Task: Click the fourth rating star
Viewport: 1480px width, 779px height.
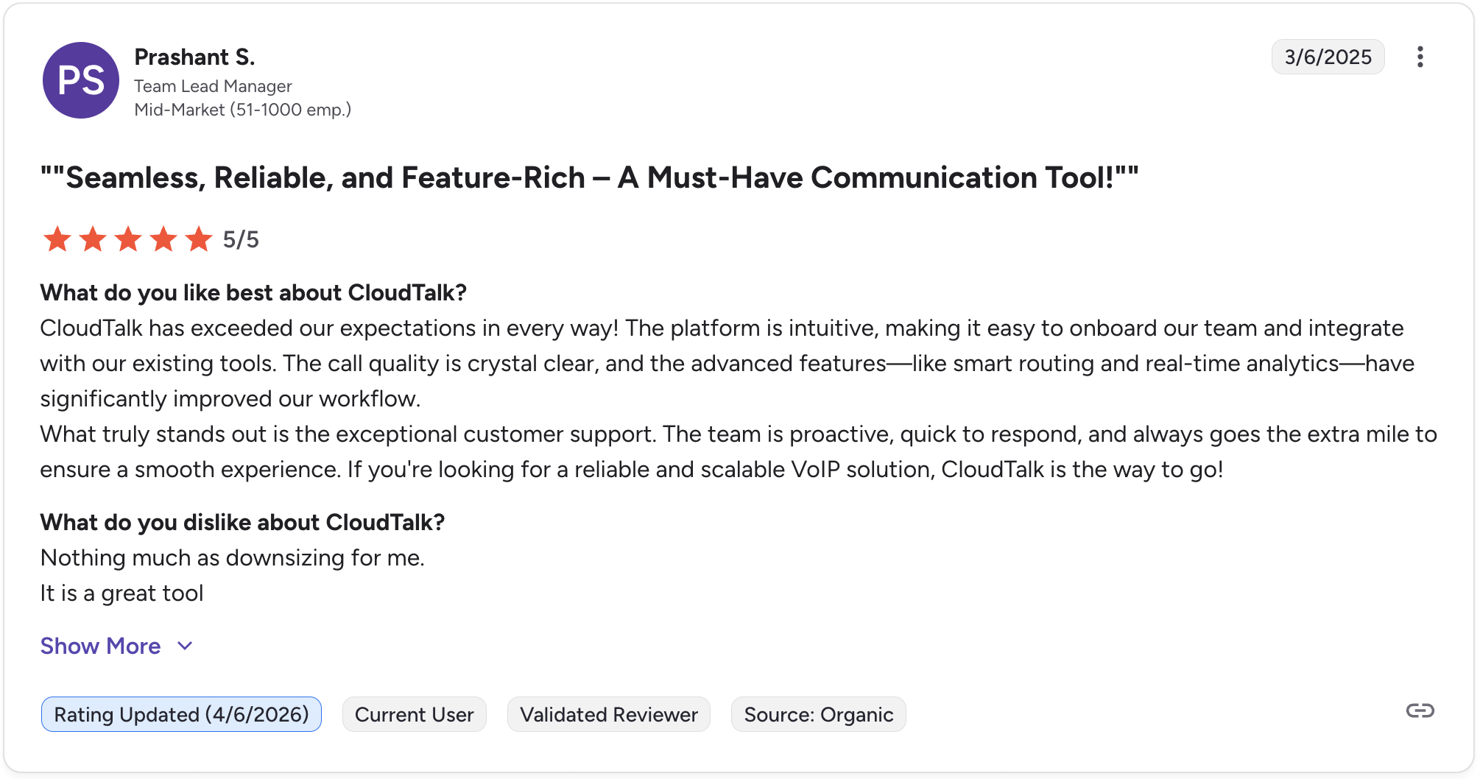Action: click(x=163, y=239)
